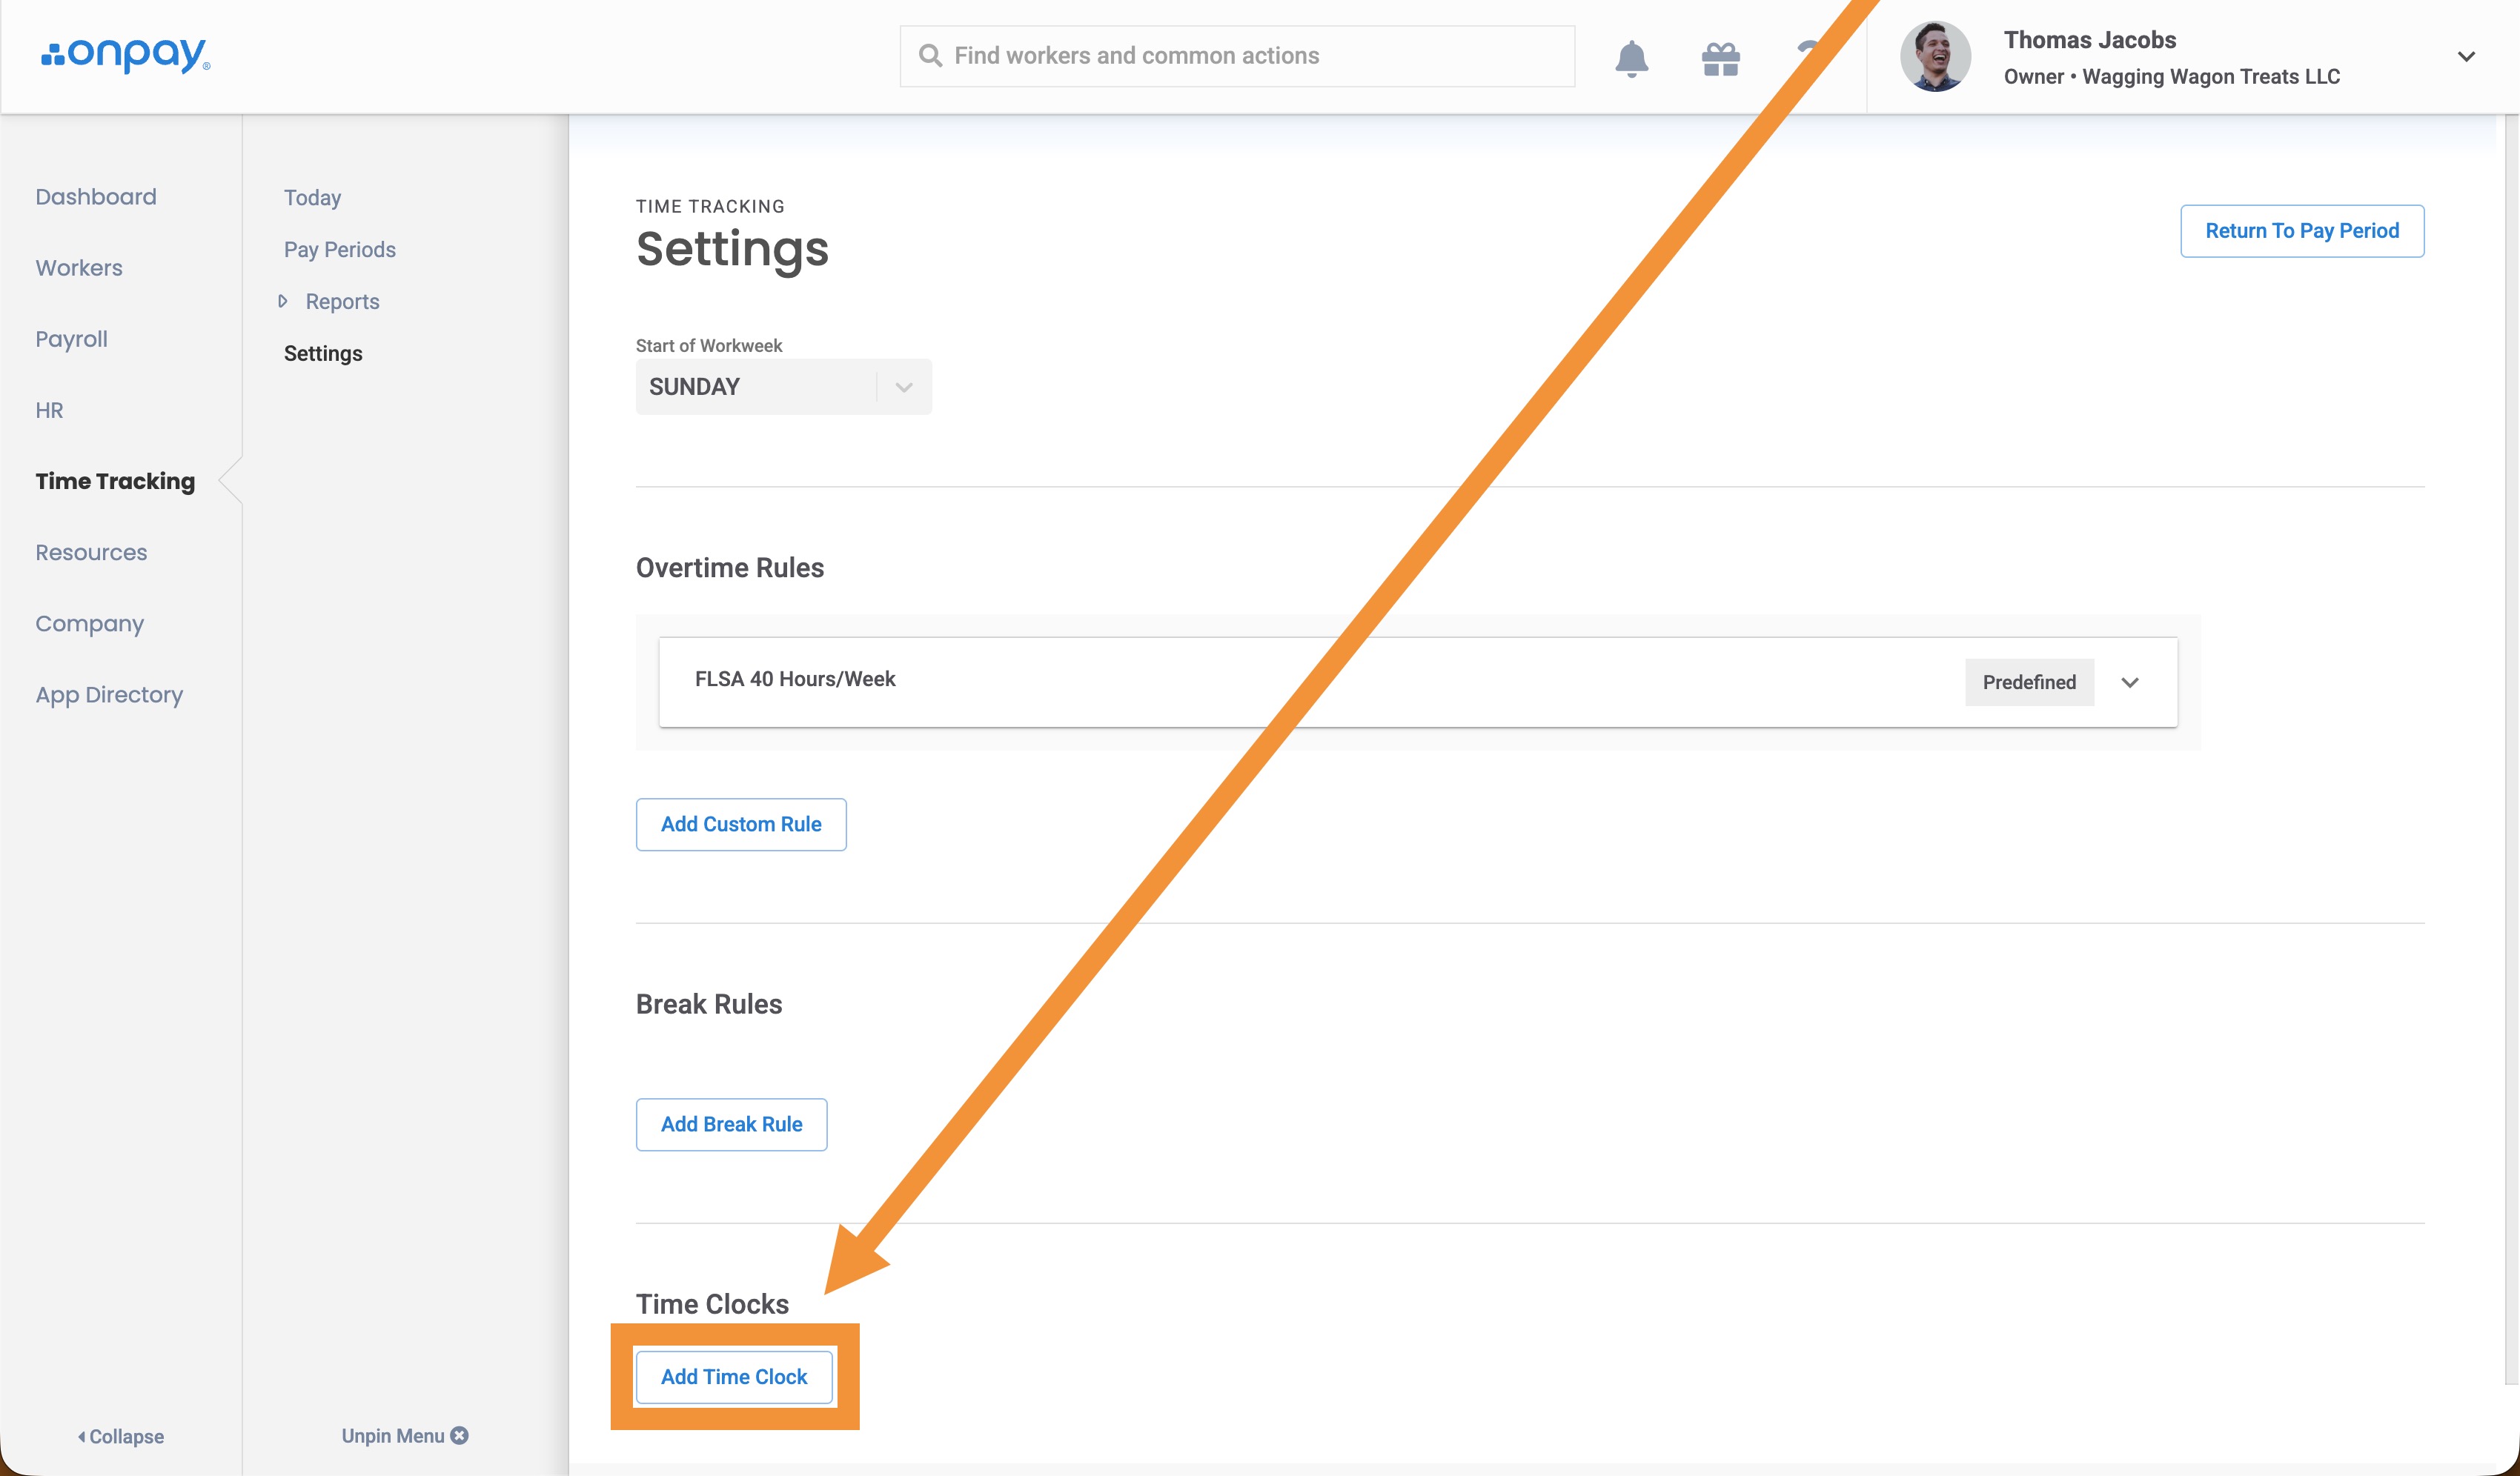2520x1476 pixels.
Task: Click the OnPay logo
Action: [x=125, y=55]
